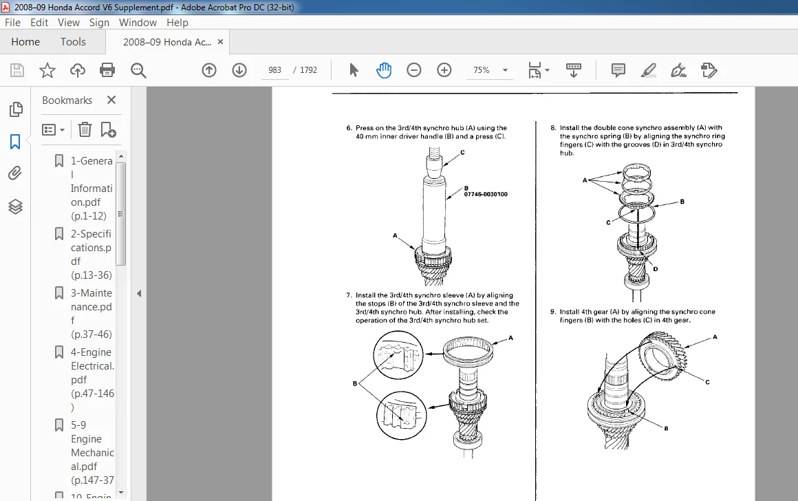Click step 6 text about synchro hub
The image size is (798, 501).
[431, 132]
